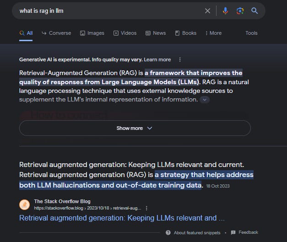Open Google Lens image search icon
Screen dimensions: 287x242
tap(240, 11)
